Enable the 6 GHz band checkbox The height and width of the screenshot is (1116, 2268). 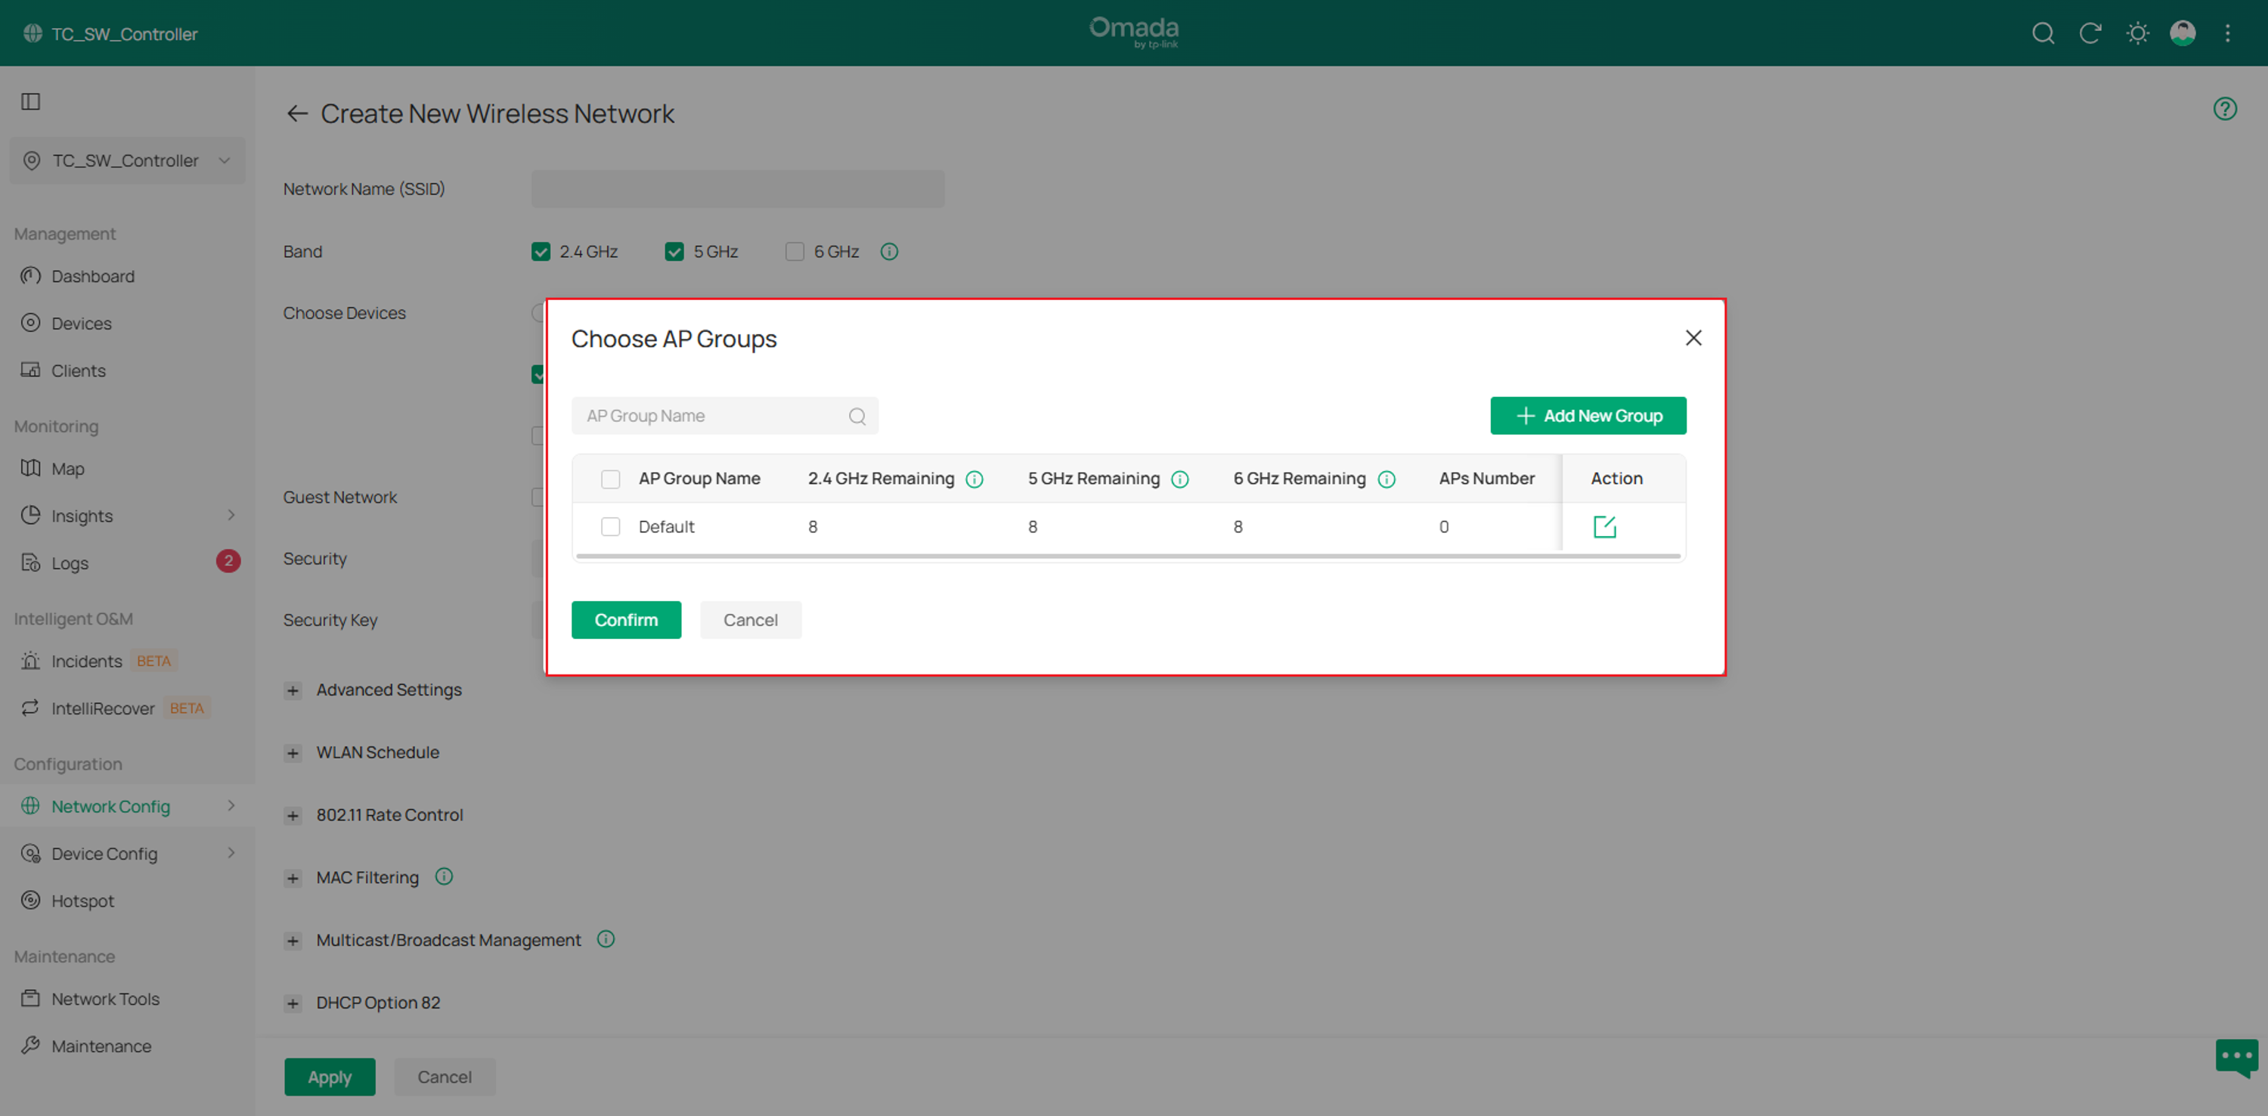coord(794,252)
